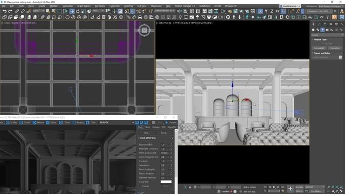Activate the Select and Scale tool
Screen dimensions: 345x194
point(84,11)
